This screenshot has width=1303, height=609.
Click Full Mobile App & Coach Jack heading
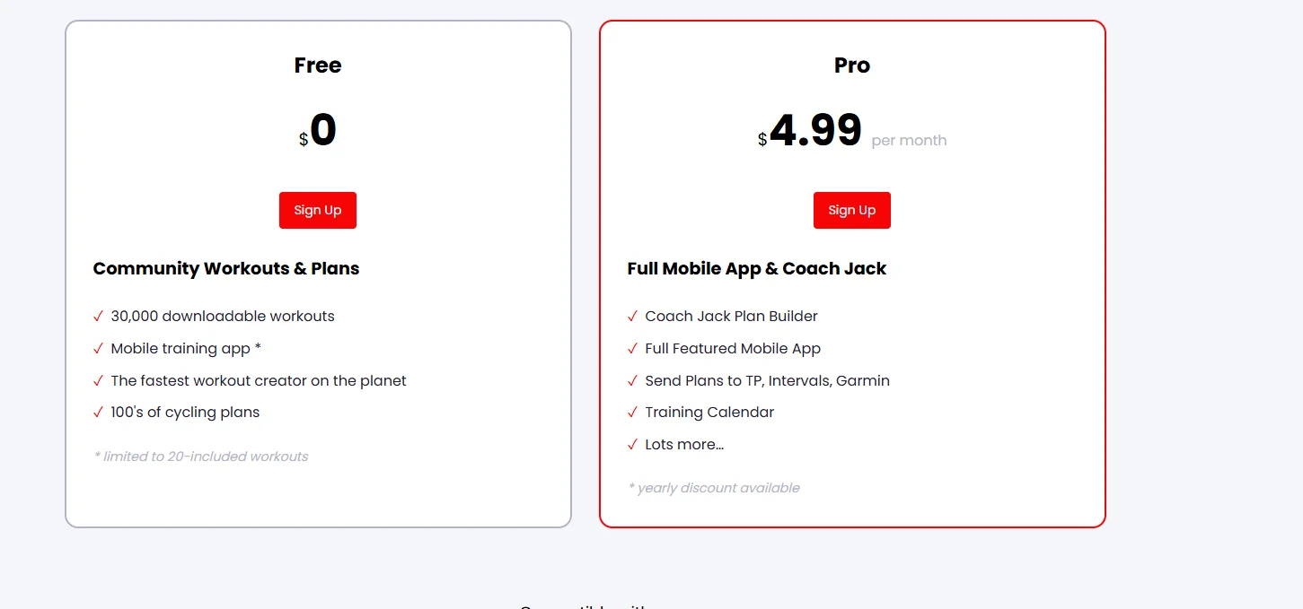(x=756, y=268)
